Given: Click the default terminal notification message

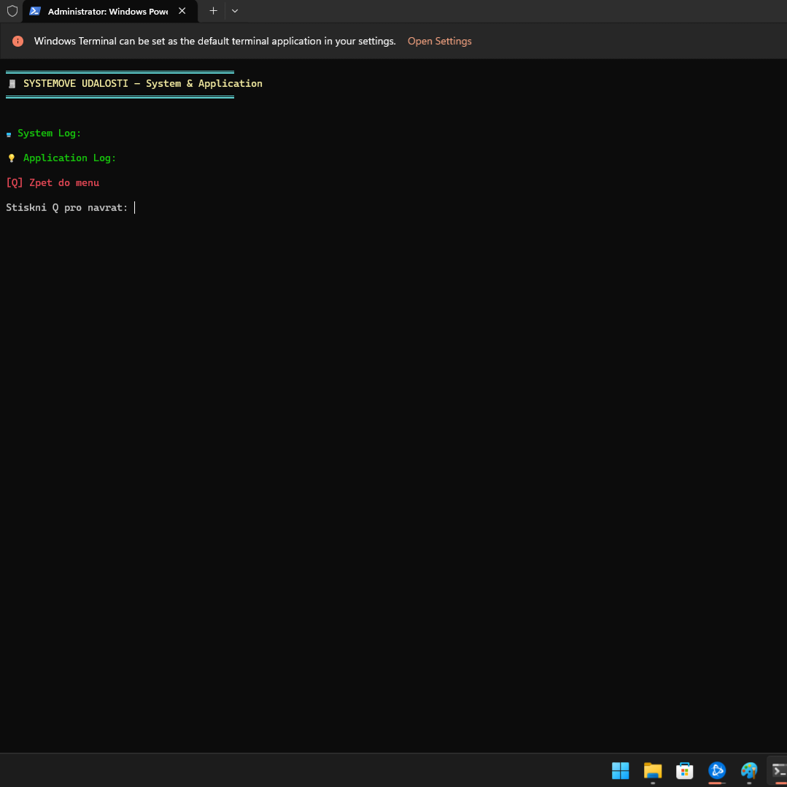Looking at the screenshot, I should tap(214, 42).
